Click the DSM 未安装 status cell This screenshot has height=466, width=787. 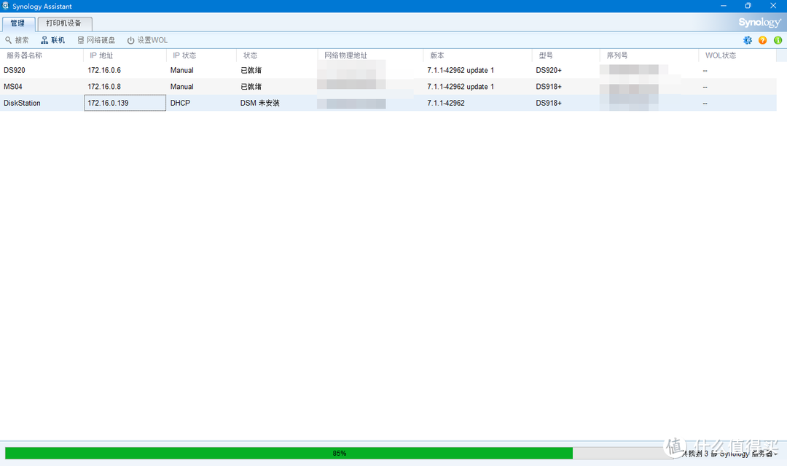coord(260,103)
